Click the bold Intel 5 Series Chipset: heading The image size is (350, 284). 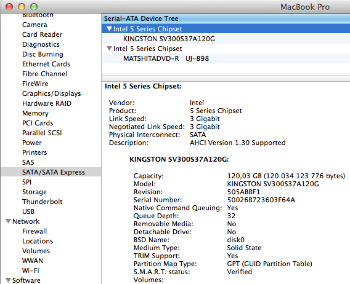tap(143, 86)
